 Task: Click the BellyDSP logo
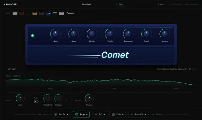10,4
